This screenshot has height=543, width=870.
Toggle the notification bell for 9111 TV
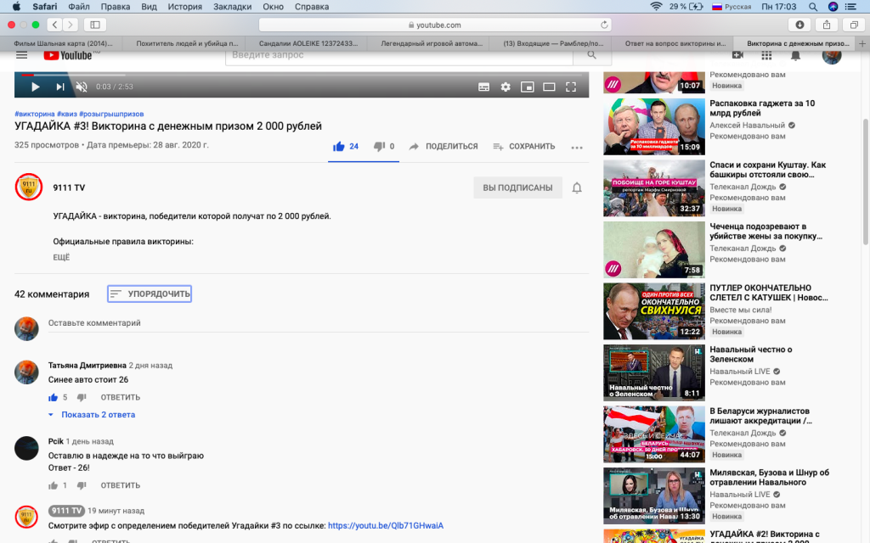tap(577, 188)
